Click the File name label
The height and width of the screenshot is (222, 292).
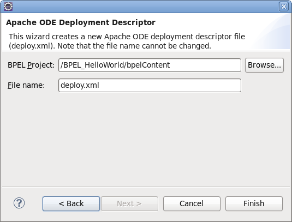[26, 86]
